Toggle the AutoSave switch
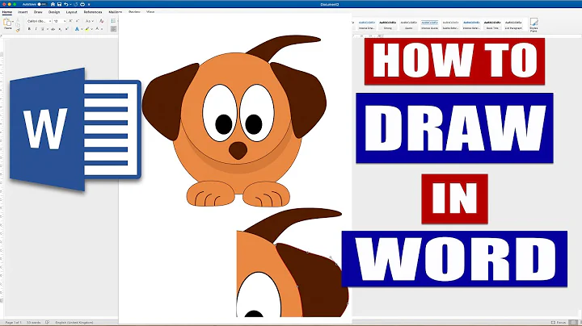The width and height of the screenshot is (582, 326). point(42,4)
